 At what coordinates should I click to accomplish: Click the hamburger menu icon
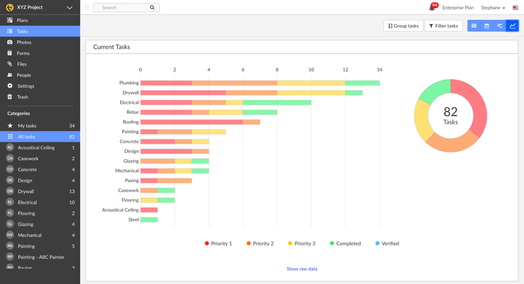click(x=87, y=8)
